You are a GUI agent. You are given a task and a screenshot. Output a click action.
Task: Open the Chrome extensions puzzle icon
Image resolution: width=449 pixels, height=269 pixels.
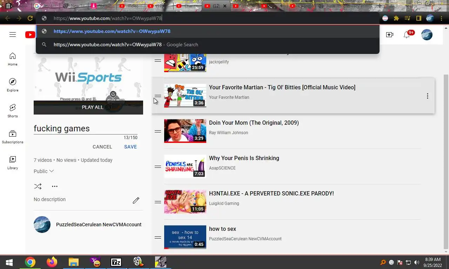point(396,18)
